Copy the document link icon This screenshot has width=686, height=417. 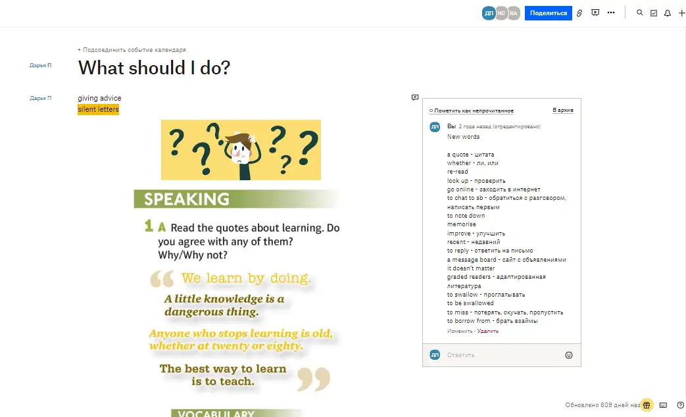tap(579, 13)
